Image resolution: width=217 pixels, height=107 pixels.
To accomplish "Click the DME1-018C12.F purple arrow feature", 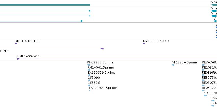I will (16, 44).
